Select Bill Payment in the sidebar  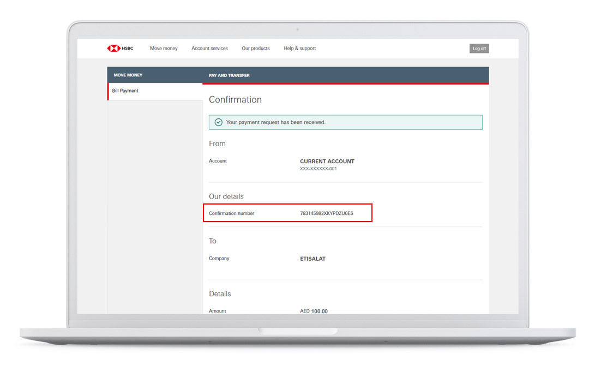tap(155, 91)
